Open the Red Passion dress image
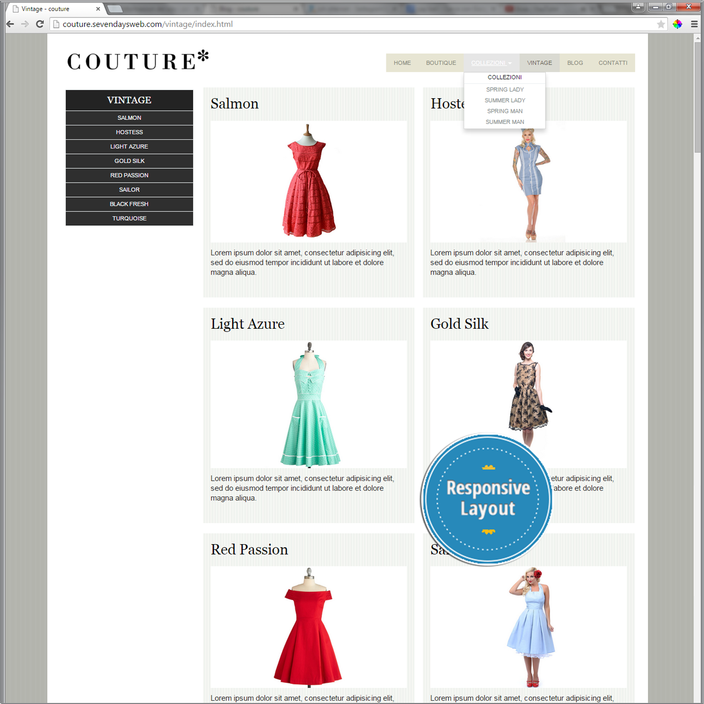The image size is (704, 704). coord(309,627)
